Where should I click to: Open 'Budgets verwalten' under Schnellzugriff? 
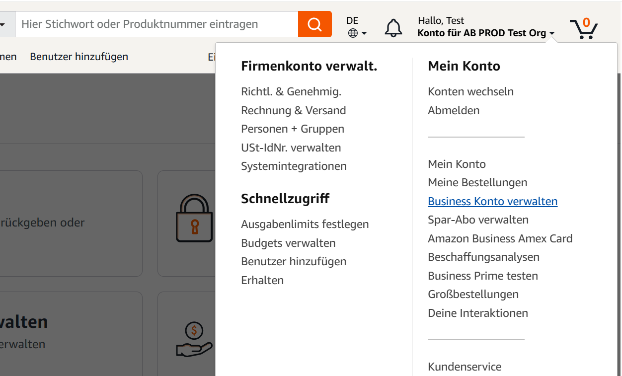[288, 243]
